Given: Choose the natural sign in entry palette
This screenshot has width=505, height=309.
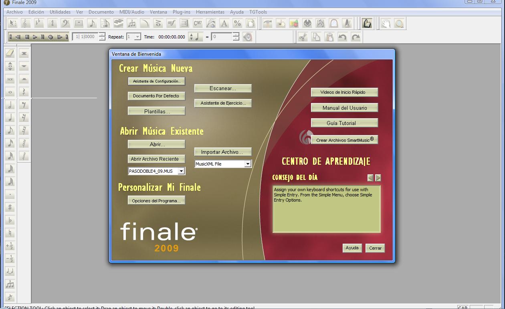Looking at the screenshot, I should click(x=10, y=233).
